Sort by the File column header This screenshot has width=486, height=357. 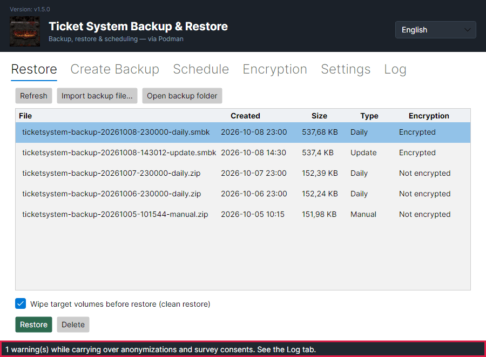point(25,116)
